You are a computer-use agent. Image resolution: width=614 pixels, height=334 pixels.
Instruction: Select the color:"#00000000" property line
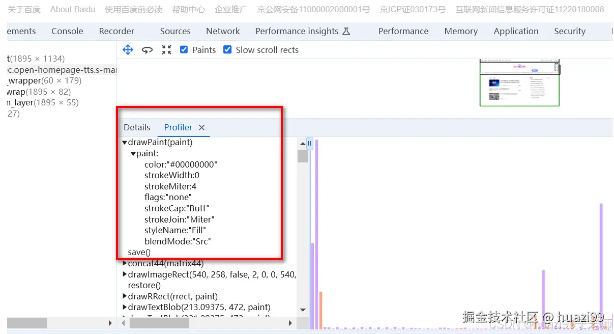pyautogui.click(x=181, y=164)
